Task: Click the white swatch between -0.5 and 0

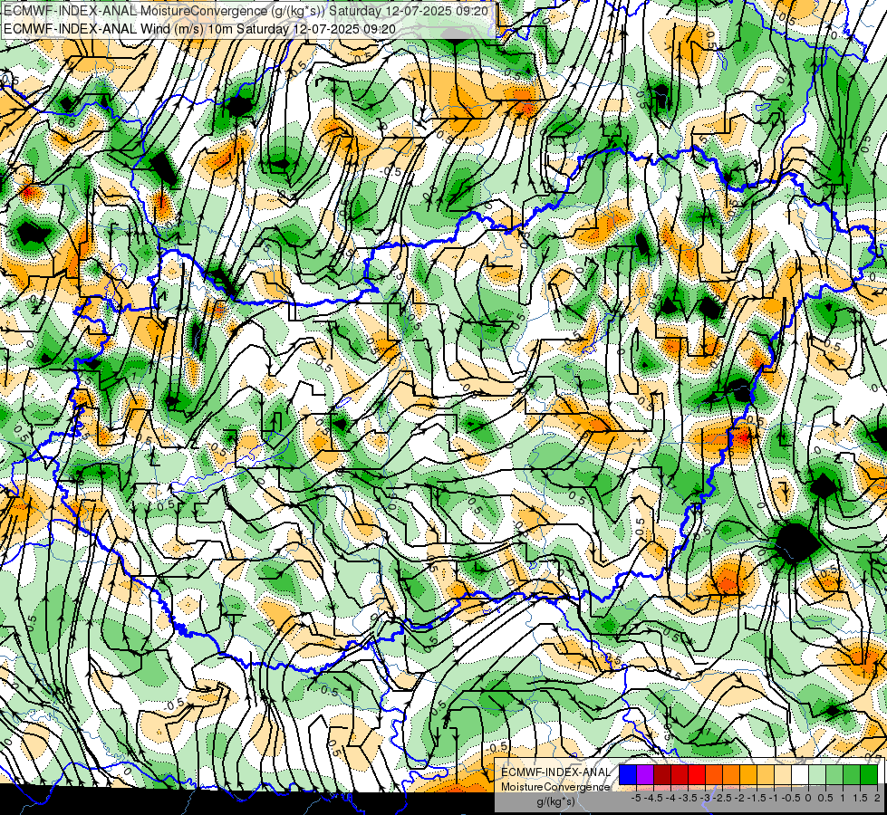Action: click(x=800, y=775)
